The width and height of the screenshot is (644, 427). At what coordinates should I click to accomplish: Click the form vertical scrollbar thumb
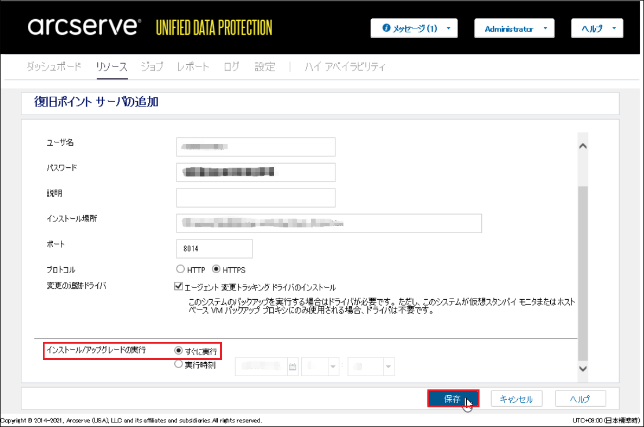pyautogui.click(x=583, y=273)
